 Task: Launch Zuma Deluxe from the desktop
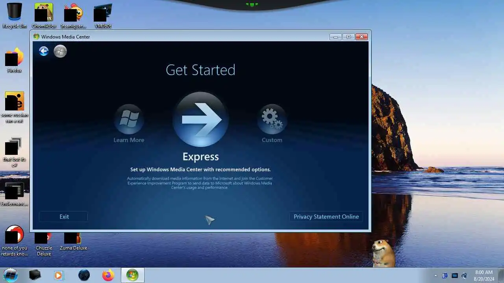[x=73, y=242]
